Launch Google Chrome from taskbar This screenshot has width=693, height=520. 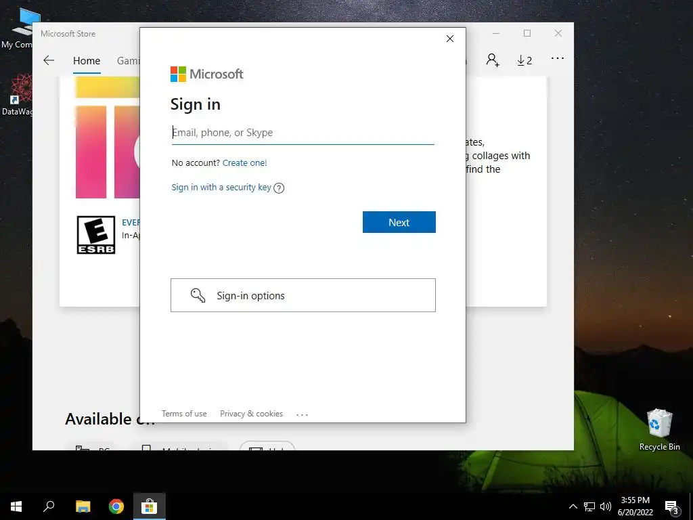[x=116, y=506]
